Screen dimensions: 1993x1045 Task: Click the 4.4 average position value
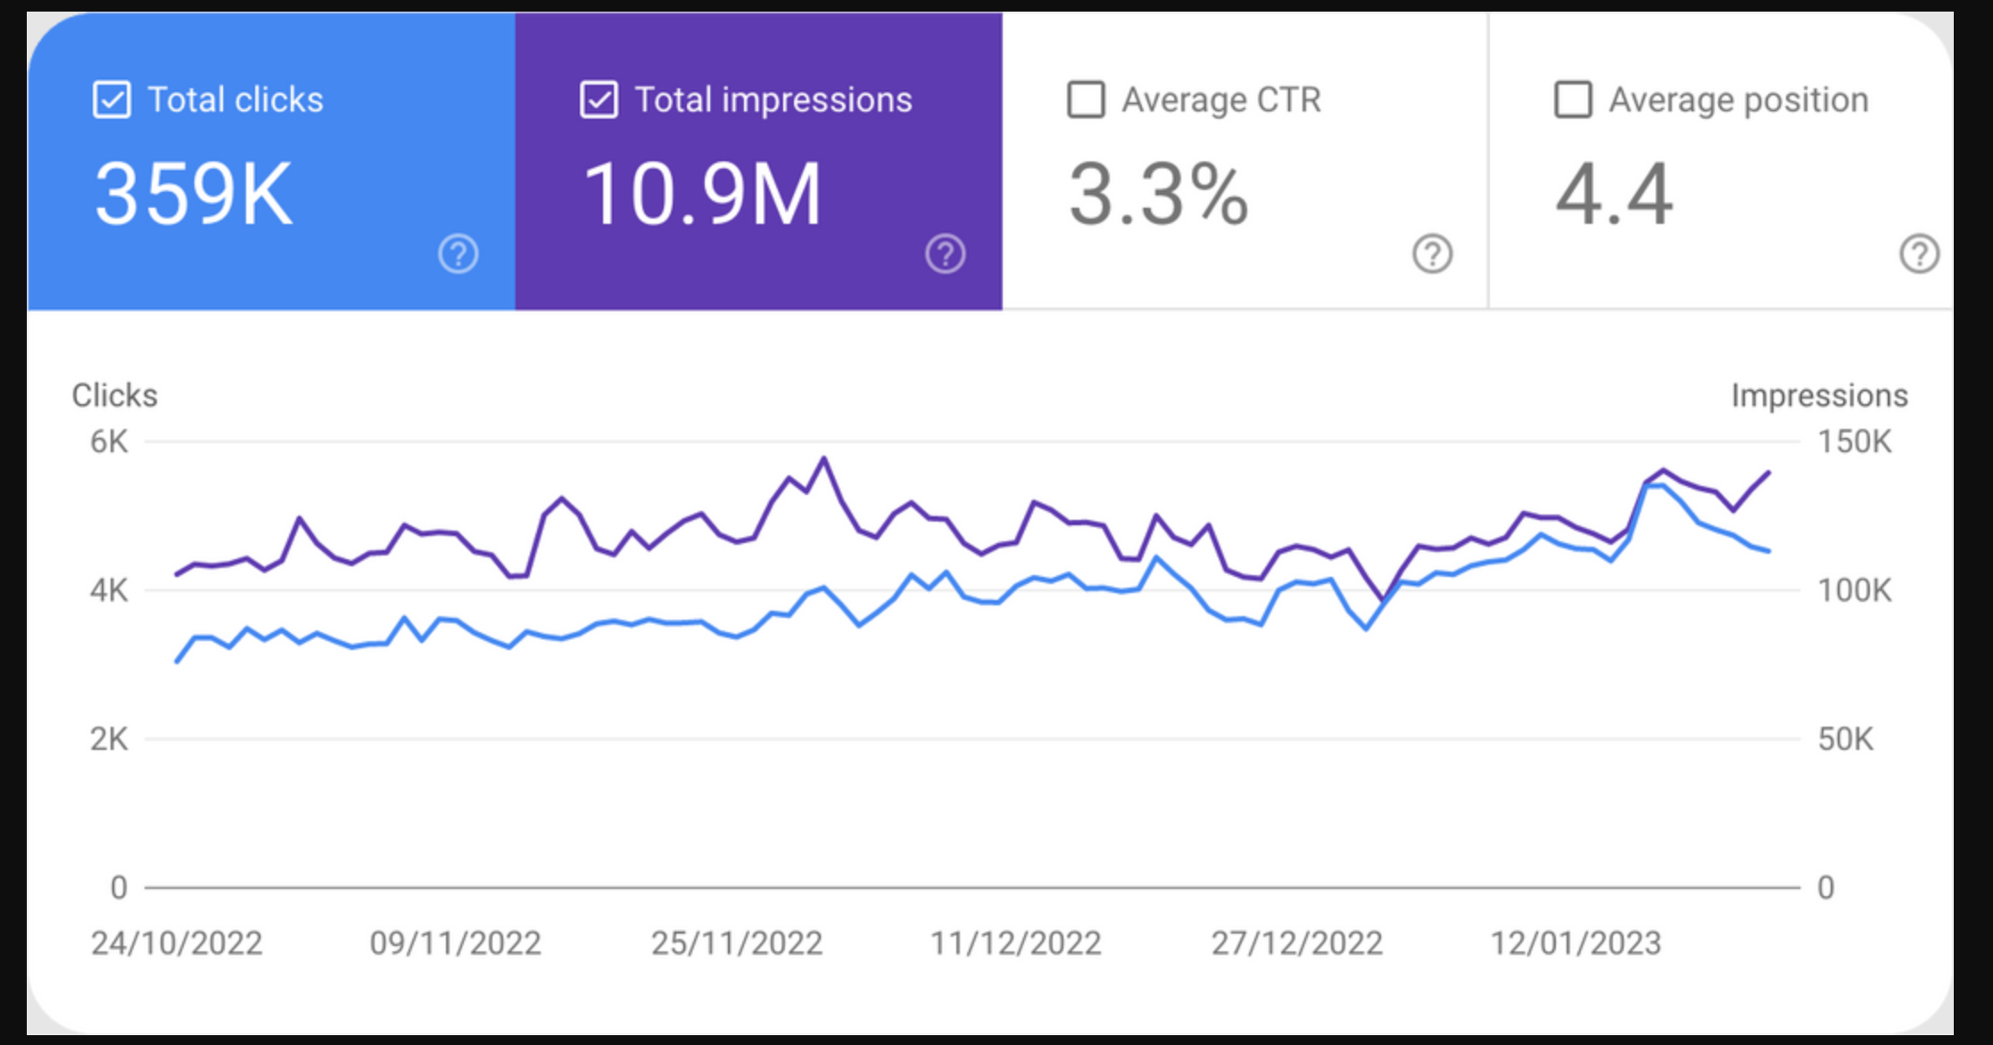[x=1614, y=193]
